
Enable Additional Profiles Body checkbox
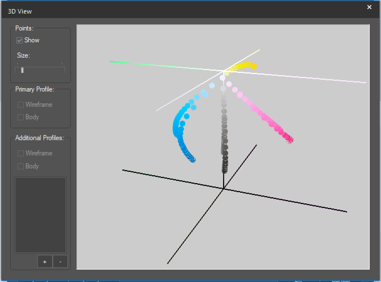[20, 166]
